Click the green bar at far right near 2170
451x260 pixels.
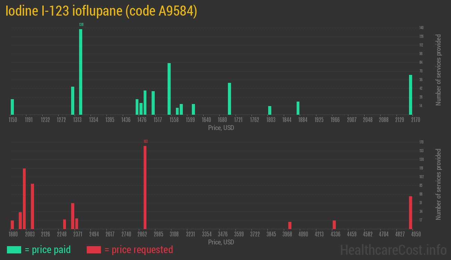(410, 95)
